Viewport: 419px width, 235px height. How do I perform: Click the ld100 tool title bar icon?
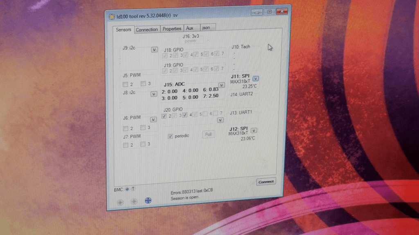tap(111, 16)
